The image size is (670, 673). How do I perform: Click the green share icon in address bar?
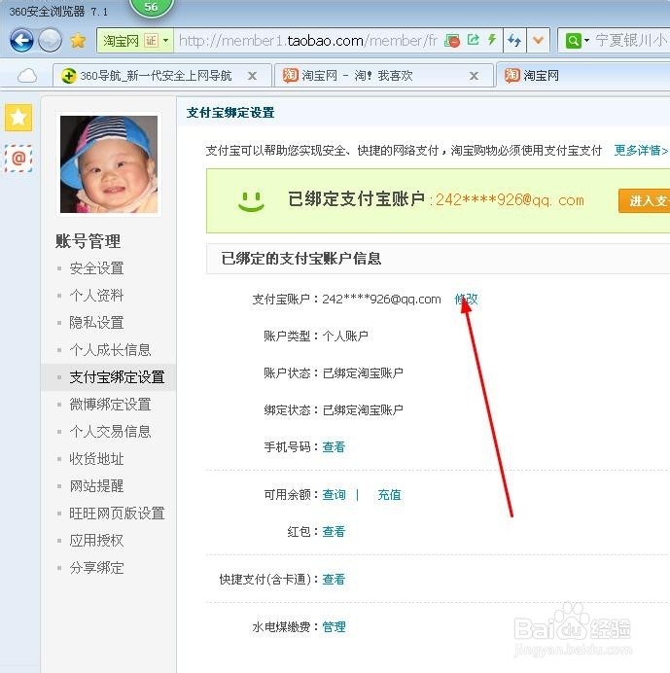[473, 40]
